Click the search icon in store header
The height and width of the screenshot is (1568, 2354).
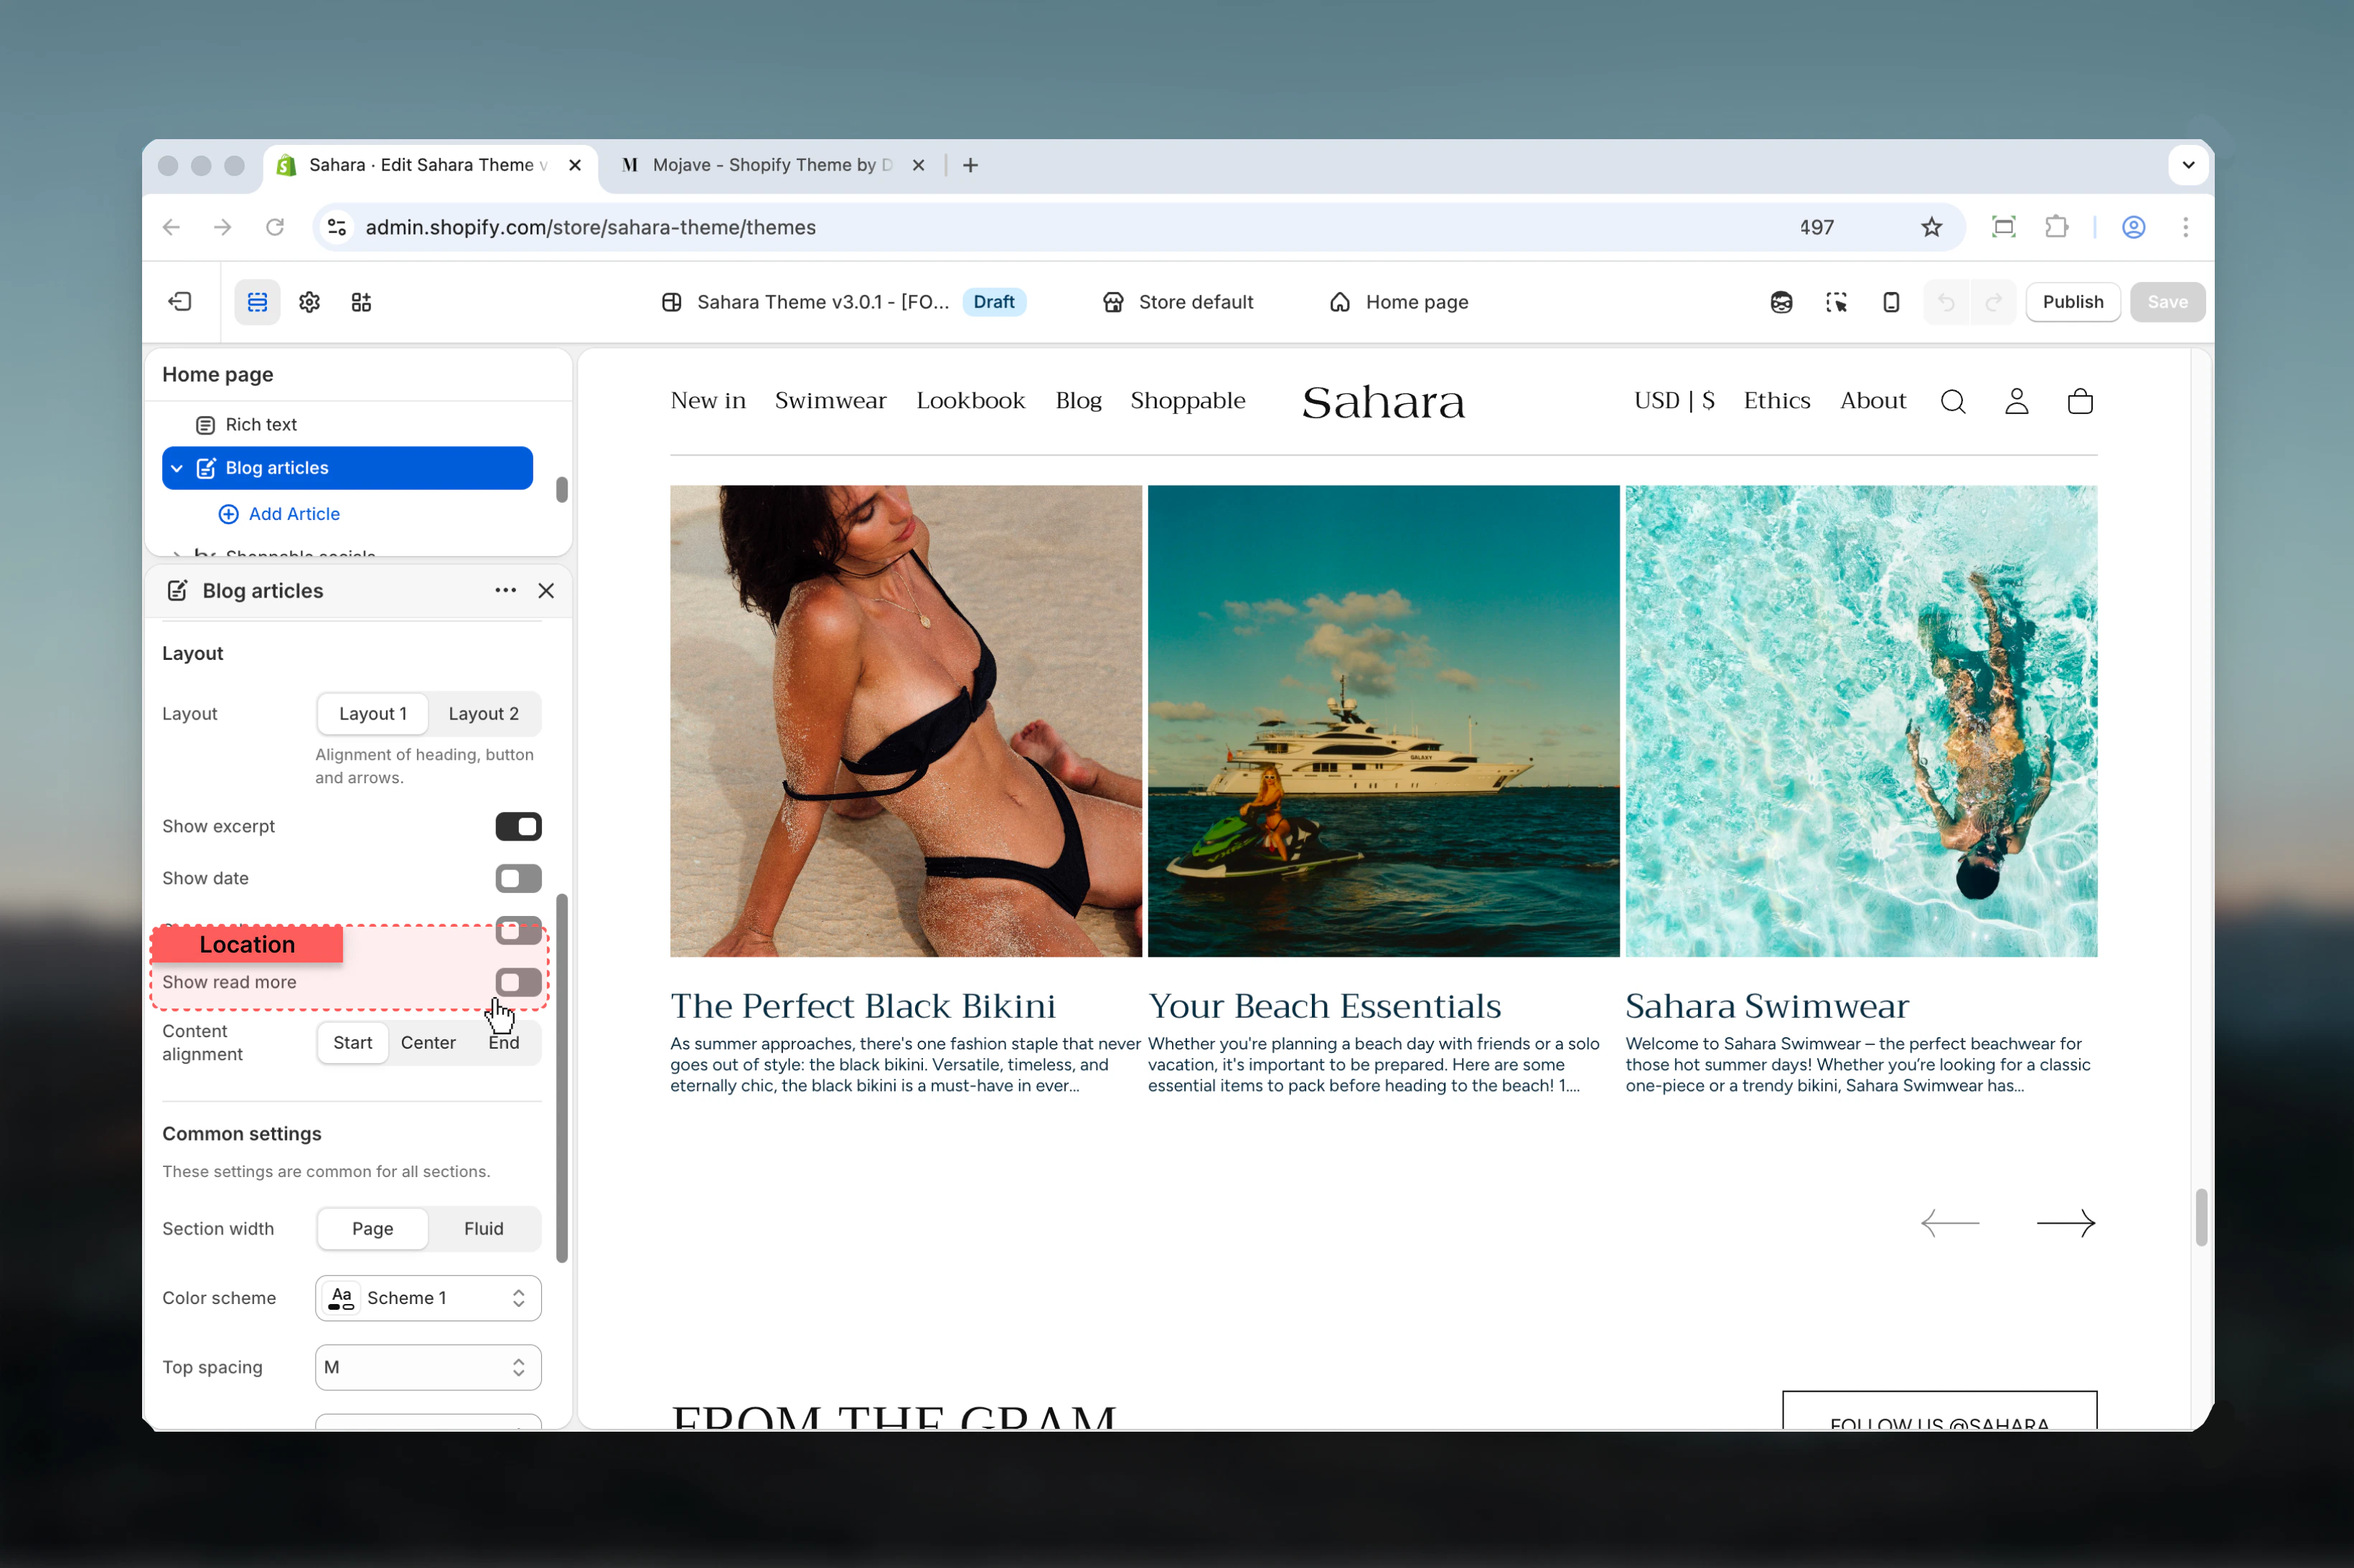1953,401
